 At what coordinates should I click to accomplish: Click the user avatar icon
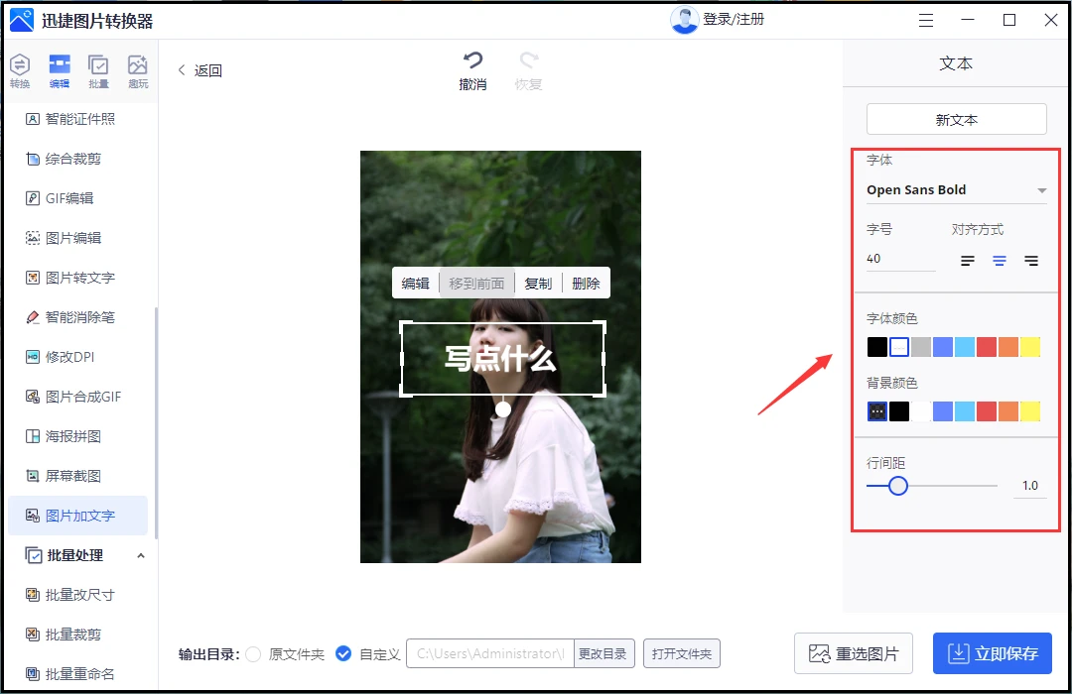(x=684, y=20)
